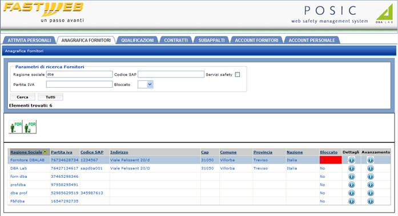Screen dimensions: 398x216
Task: Go to the Contratti tab
Action: coord(176,40)
